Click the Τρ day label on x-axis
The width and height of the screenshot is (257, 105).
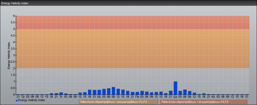[x=23, y=97]
